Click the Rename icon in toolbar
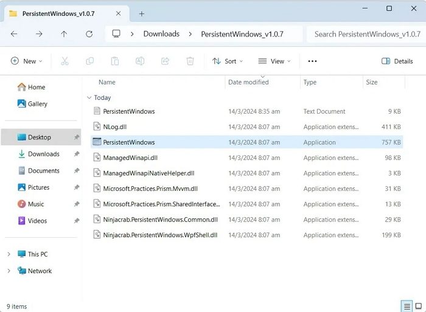 (139, 61)
